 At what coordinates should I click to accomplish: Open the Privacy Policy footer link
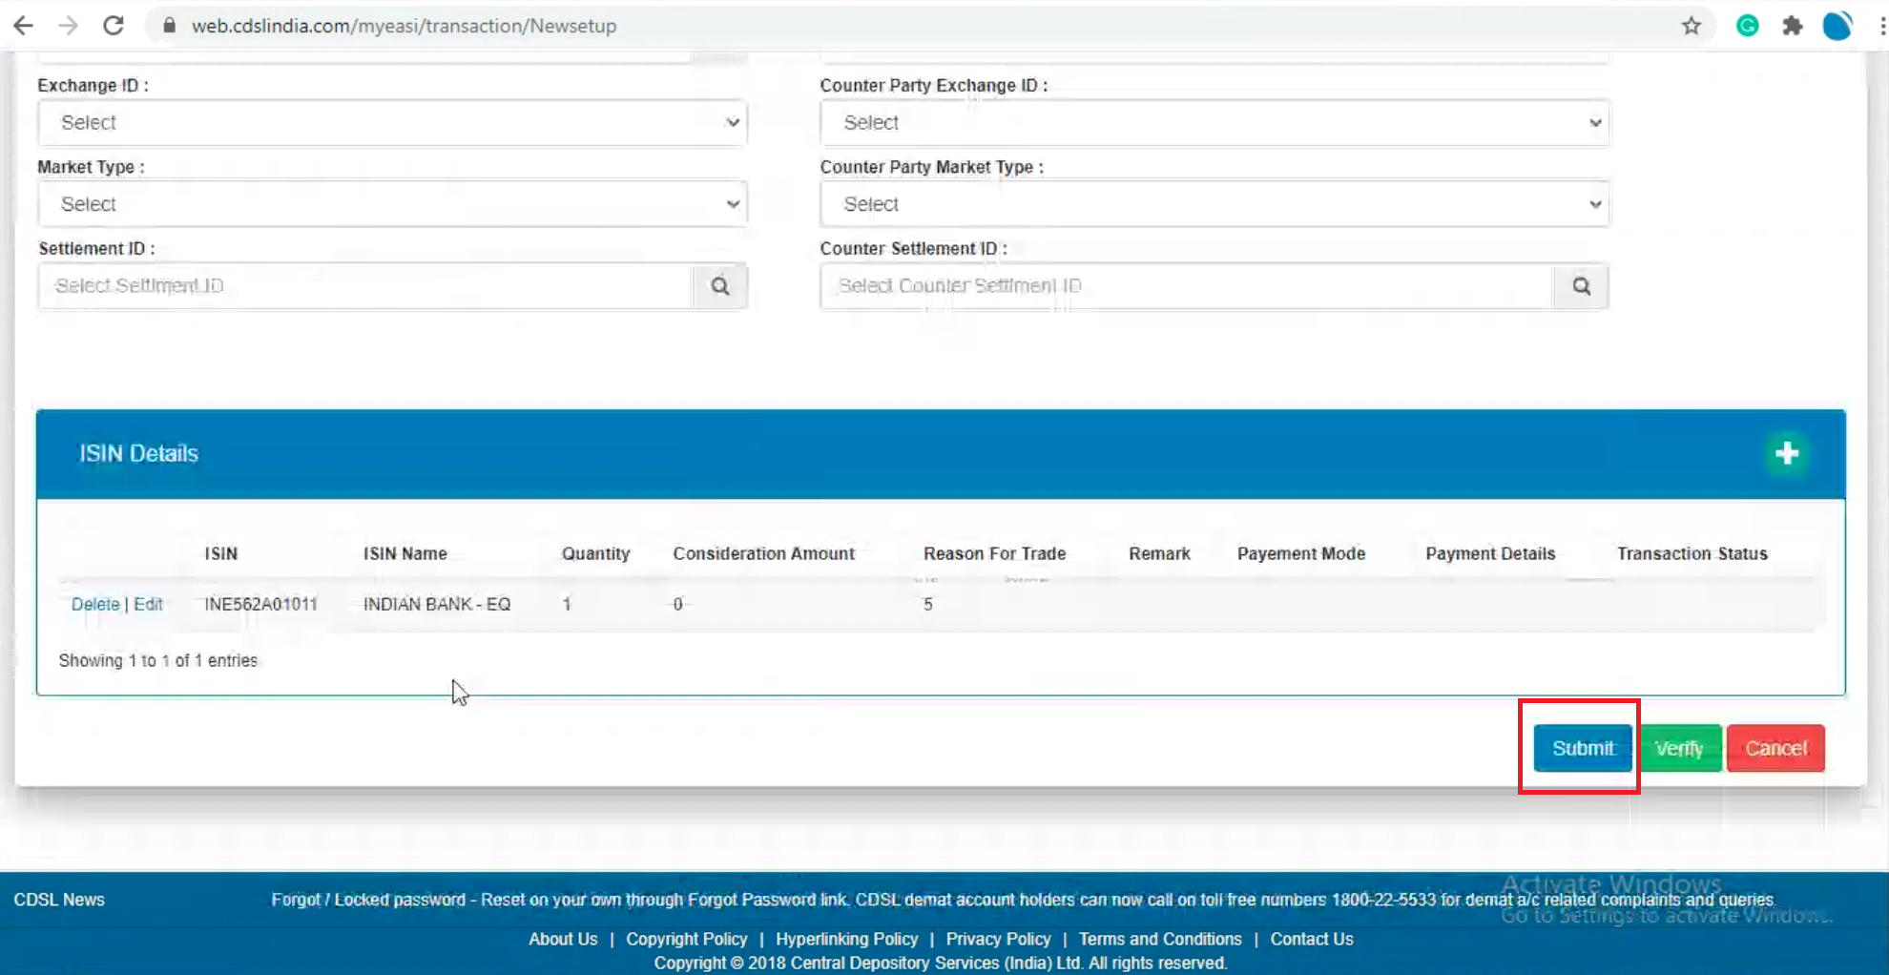(x=998, y=939)
